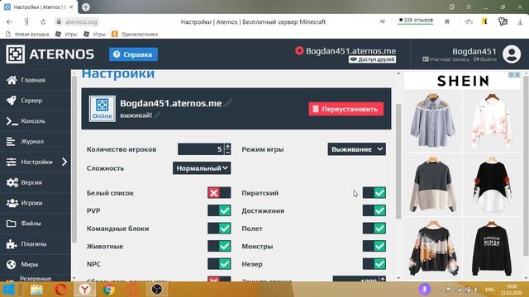Toggle the Пиратский cracked switch

coord(374,192)
